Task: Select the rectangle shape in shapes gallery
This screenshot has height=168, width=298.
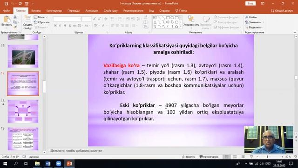Action: click(x=168, y=18)
